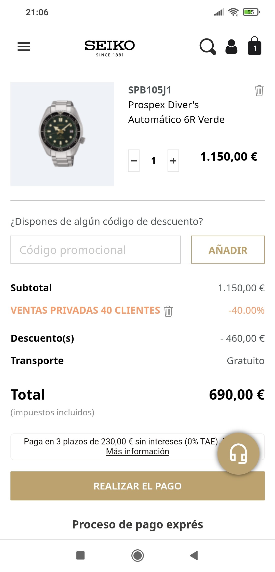Viewport: 275px width, 572px height.
Task: Open the headset customer support chat
Action: (238, 454)
